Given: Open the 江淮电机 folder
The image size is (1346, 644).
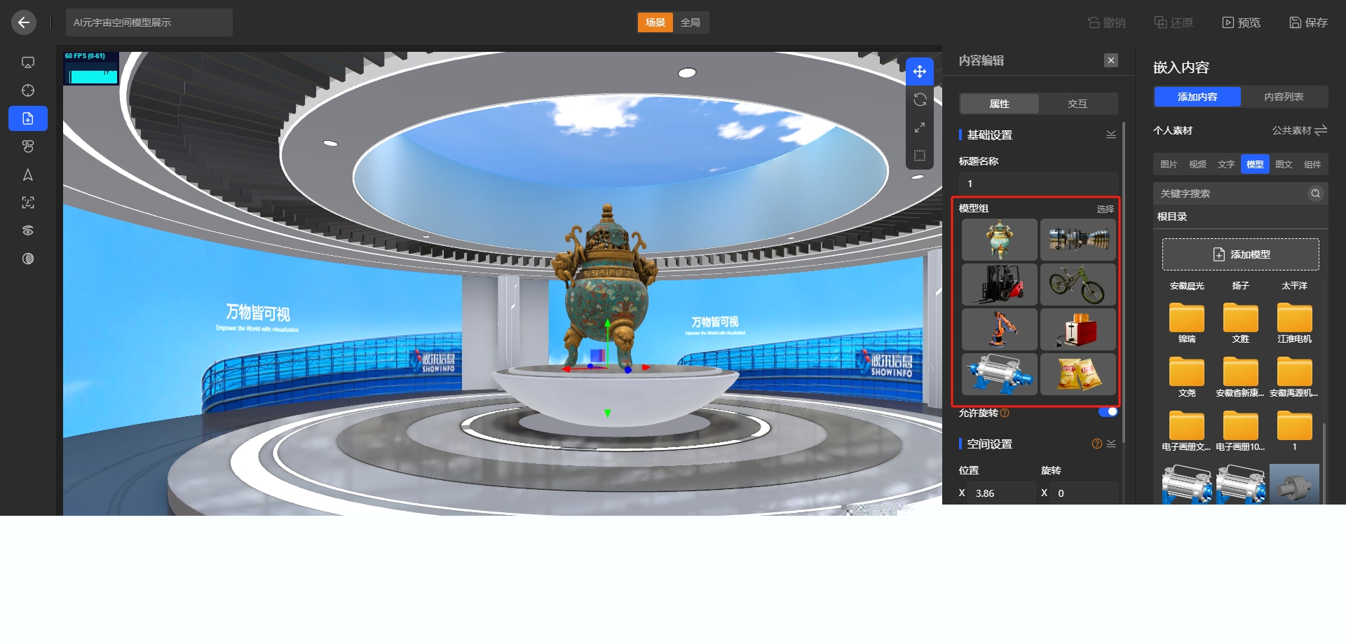Looking at the screenshot, I should 1293,317.
